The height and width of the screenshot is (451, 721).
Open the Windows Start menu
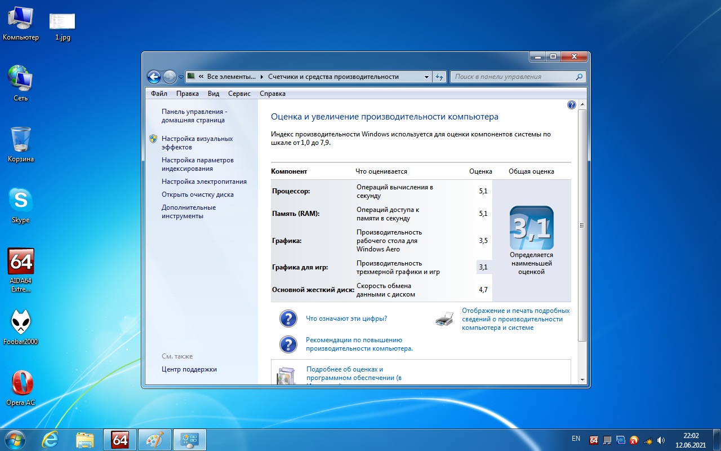[15, 439]
